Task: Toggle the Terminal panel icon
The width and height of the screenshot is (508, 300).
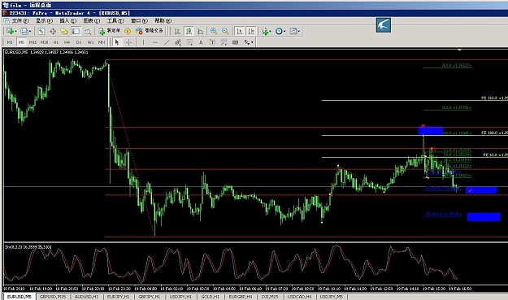Action: coord(76,31)
